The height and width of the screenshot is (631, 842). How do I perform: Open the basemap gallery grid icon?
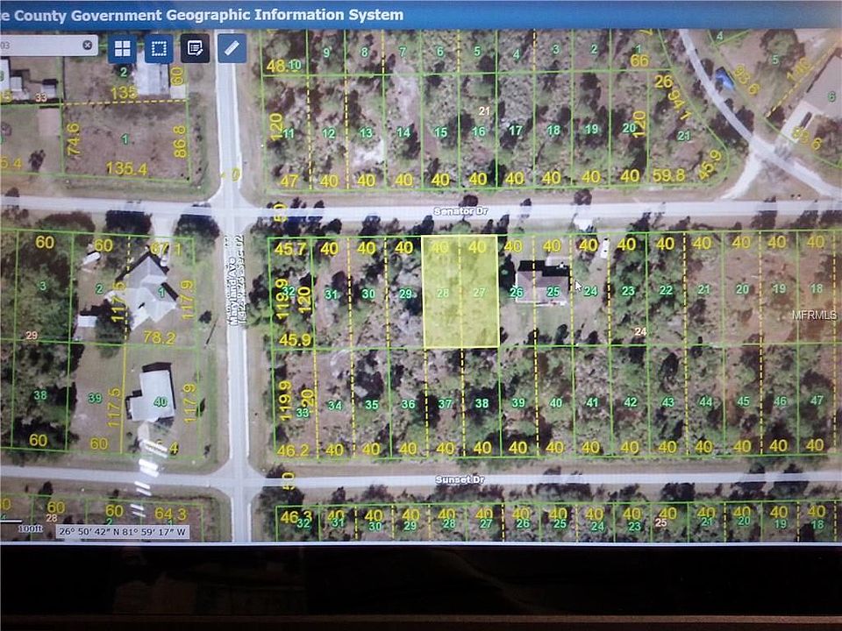tap(123, 49)
